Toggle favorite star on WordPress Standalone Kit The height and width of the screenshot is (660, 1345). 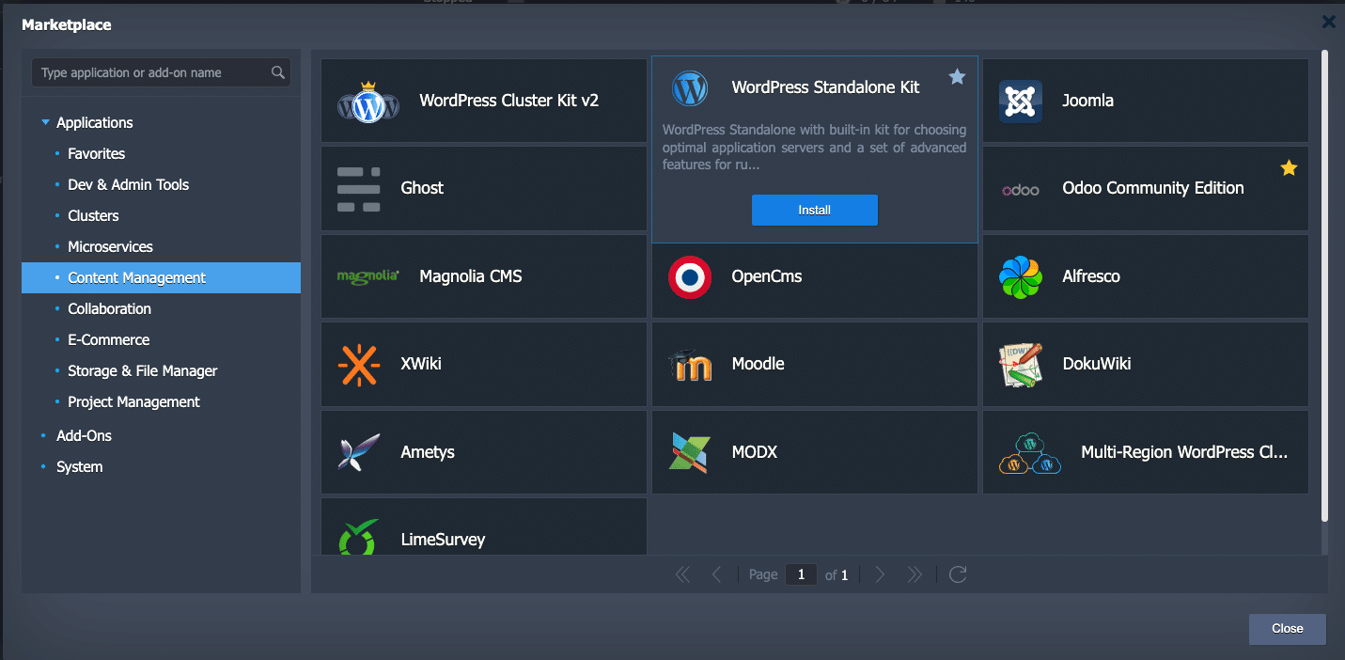[957, 77]
